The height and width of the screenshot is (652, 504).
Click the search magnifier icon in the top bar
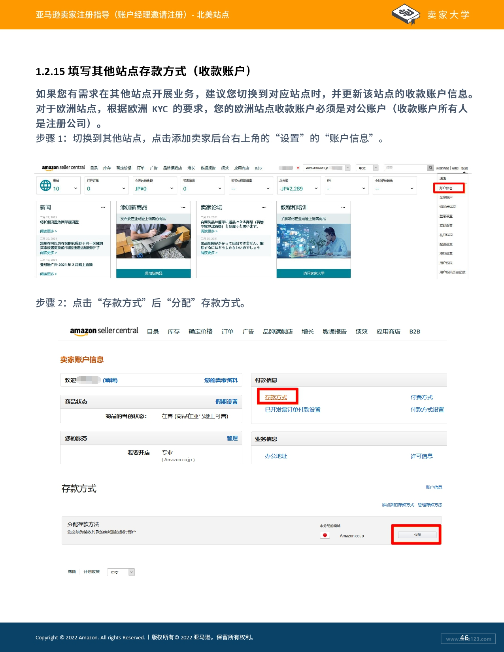click(x=430, y=168)
